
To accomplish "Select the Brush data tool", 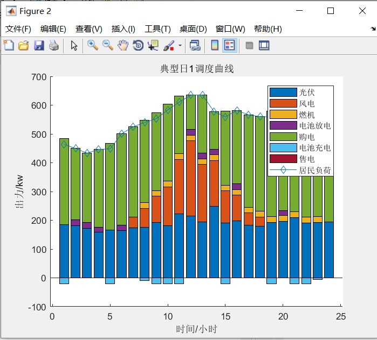I will (168, 45).
